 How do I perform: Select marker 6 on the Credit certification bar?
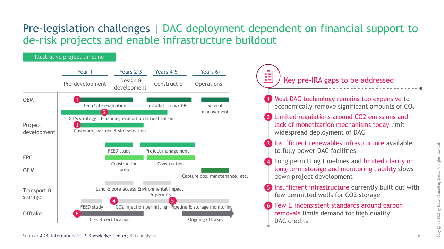click(77, 214)
